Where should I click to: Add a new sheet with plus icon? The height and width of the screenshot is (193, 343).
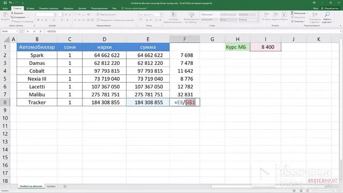coord(65,187)
